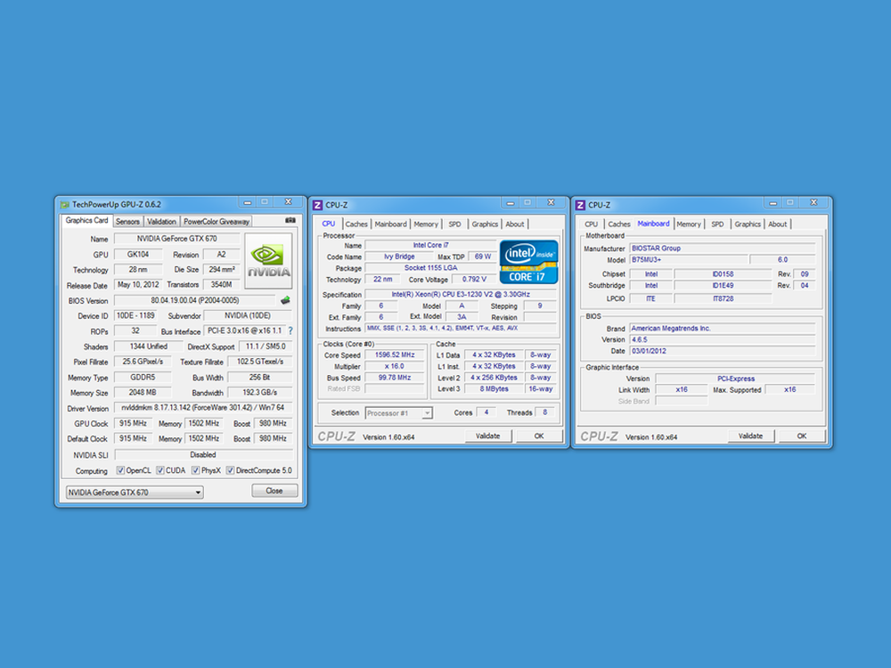The image size is (891, 668).
Task: Open Caches tab in the right CPU-Z window
Action: coord(619,224)
